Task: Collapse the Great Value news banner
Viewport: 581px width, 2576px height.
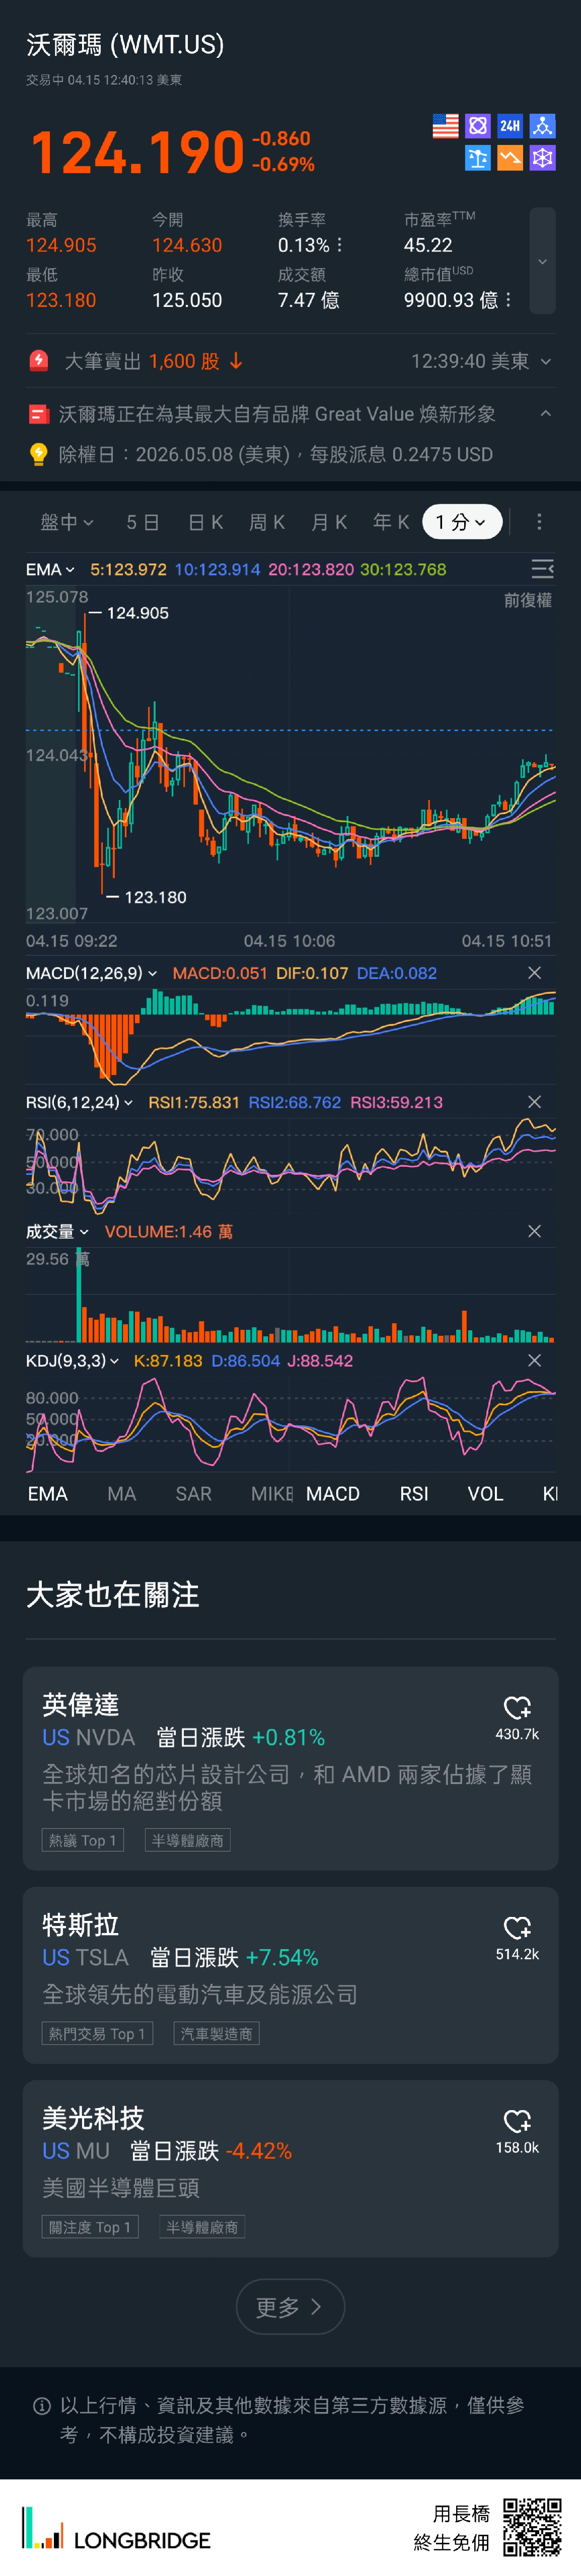Action: (x=545, y=414)
